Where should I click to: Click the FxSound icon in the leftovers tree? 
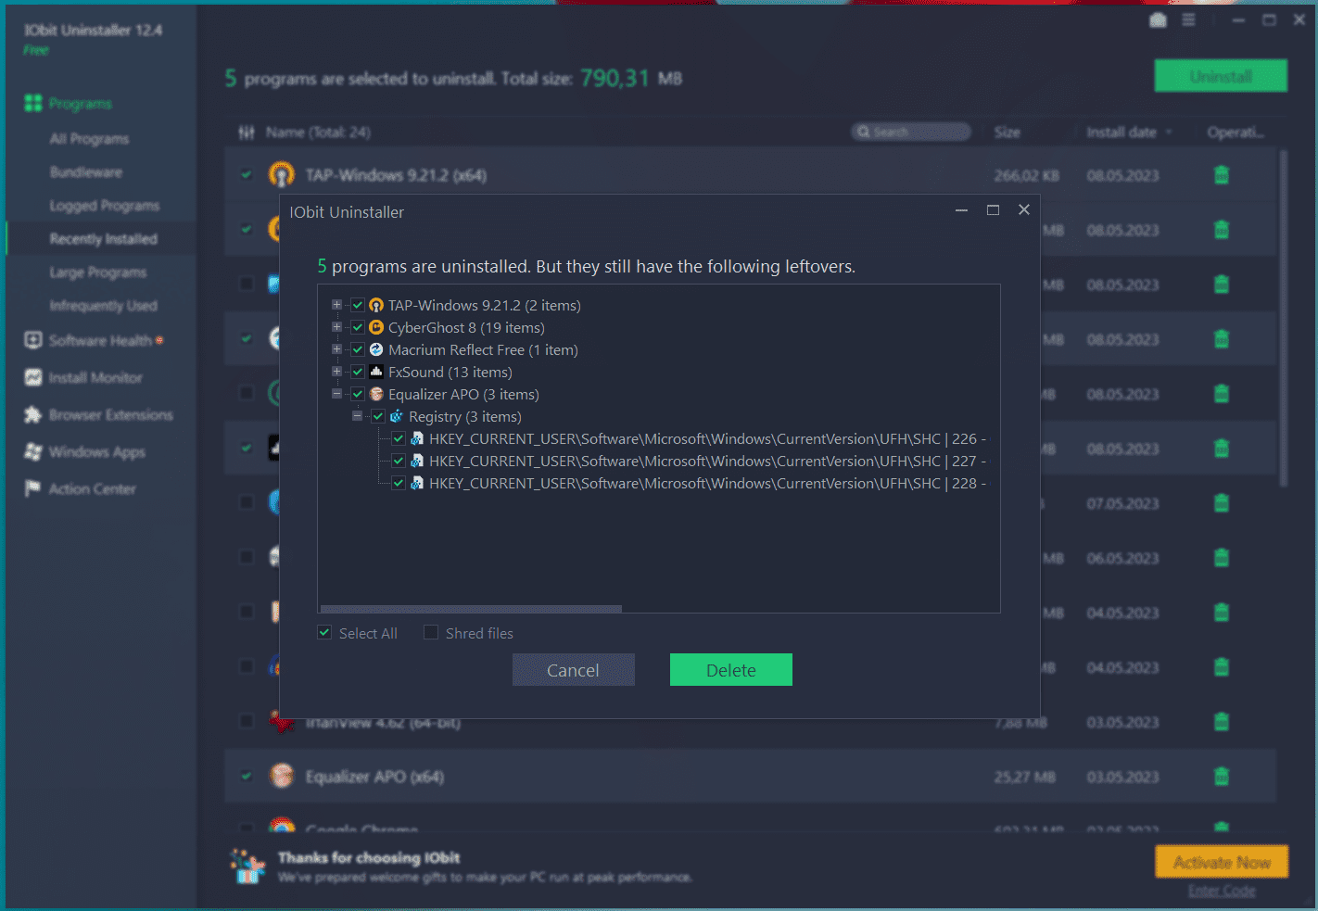click(x=376, y=372)
